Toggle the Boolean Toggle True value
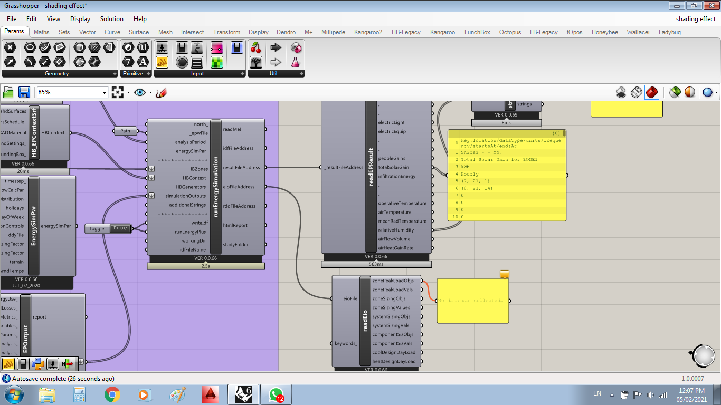721x405 pixels. click(x=119, y=228)
